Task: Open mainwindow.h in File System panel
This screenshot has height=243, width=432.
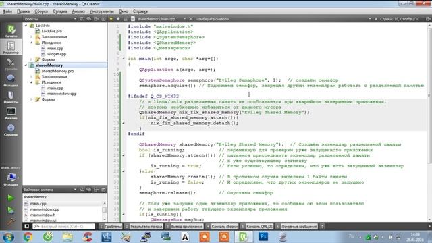Action: (43, 215)
